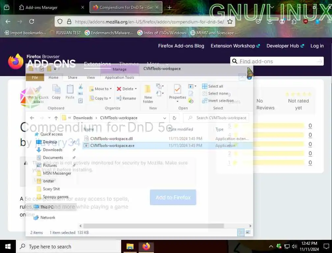Open the Properties dropdown
The width and height of the screenshot is (332, 253).
[x=178, y=101]
